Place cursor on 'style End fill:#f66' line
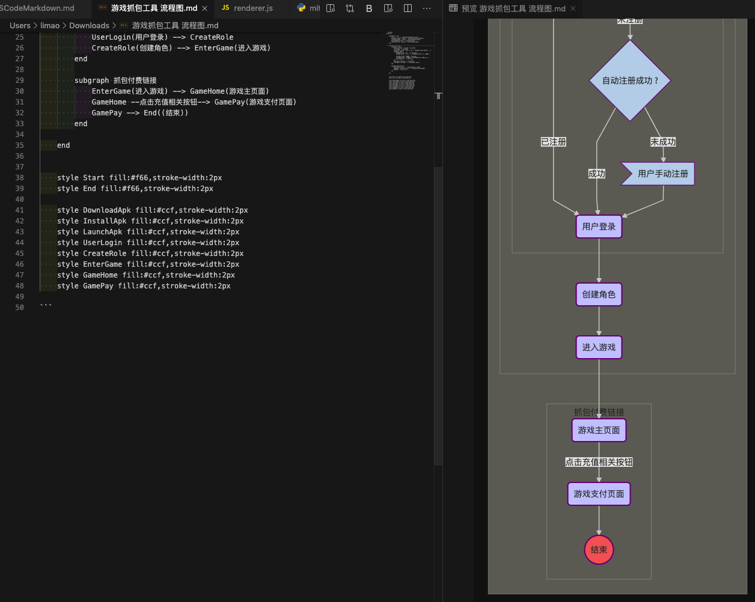The height and width of the screenshot is (602, 755). (135, 189)
